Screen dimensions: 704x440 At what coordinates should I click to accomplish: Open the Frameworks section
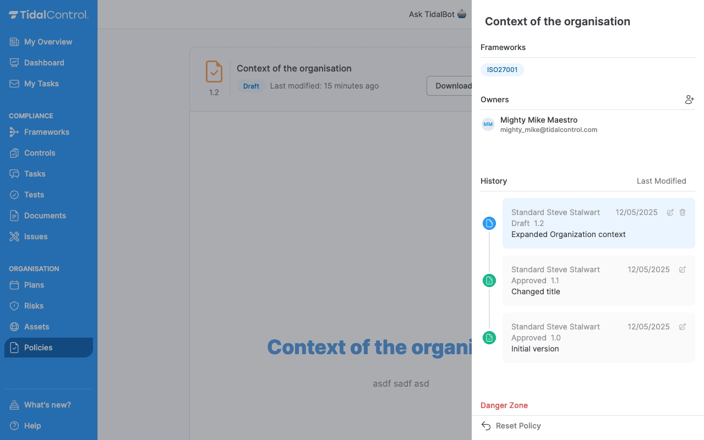click(x=46, y=132)
